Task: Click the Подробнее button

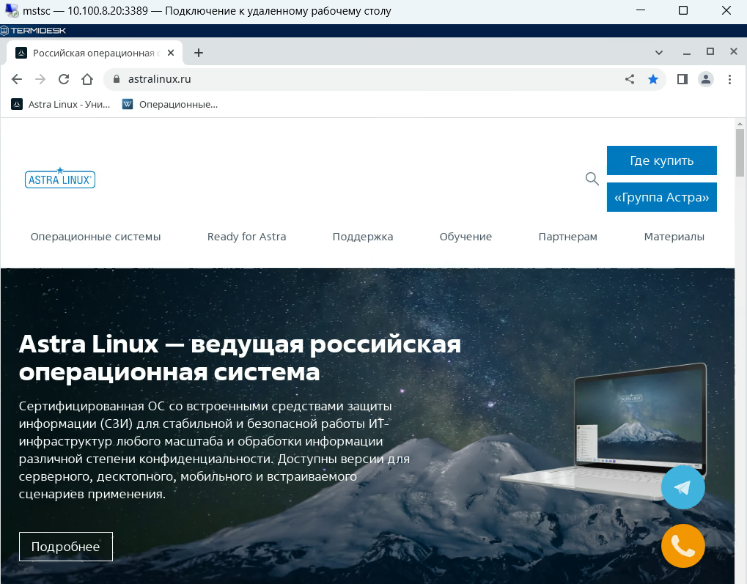Action: (66, 547)
